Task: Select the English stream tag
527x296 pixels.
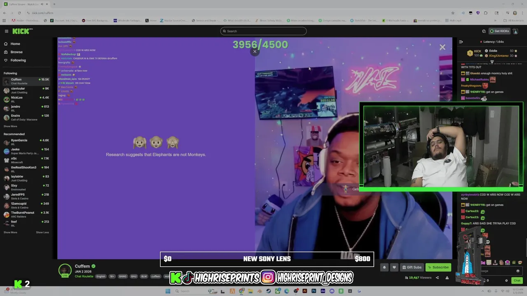Action: click(x=101, y=276)
